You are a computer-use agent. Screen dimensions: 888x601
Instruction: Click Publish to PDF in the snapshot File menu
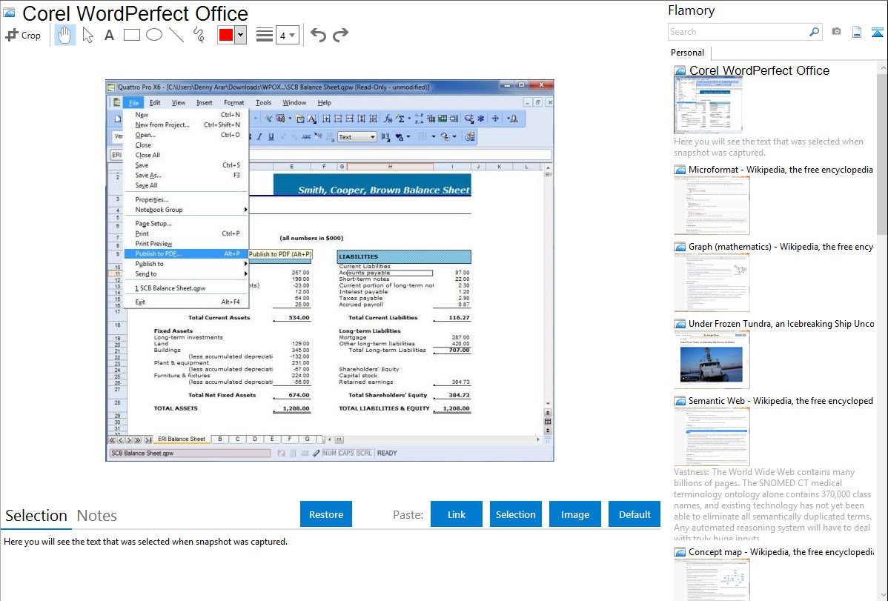[x=187, y=253]
